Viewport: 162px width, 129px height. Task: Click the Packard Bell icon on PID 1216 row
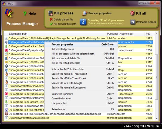(6, 46)
